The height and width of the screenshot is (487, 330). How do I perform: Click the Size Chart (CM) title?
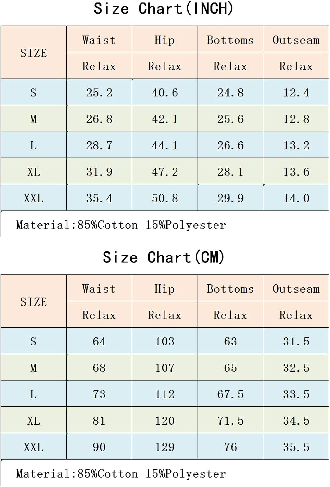click(x=164, y=257)
